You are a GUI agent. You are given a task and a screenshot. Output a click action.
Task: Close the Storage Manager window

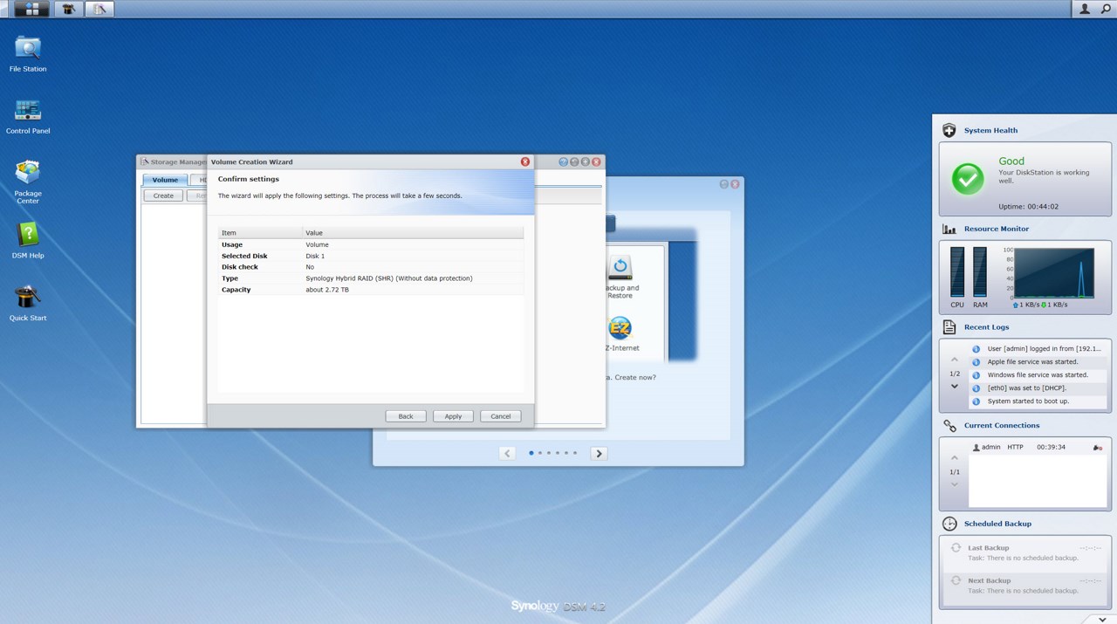coord(597,161)
